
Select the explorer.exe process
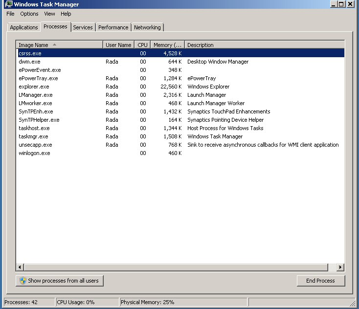click(x=180, y=87)
